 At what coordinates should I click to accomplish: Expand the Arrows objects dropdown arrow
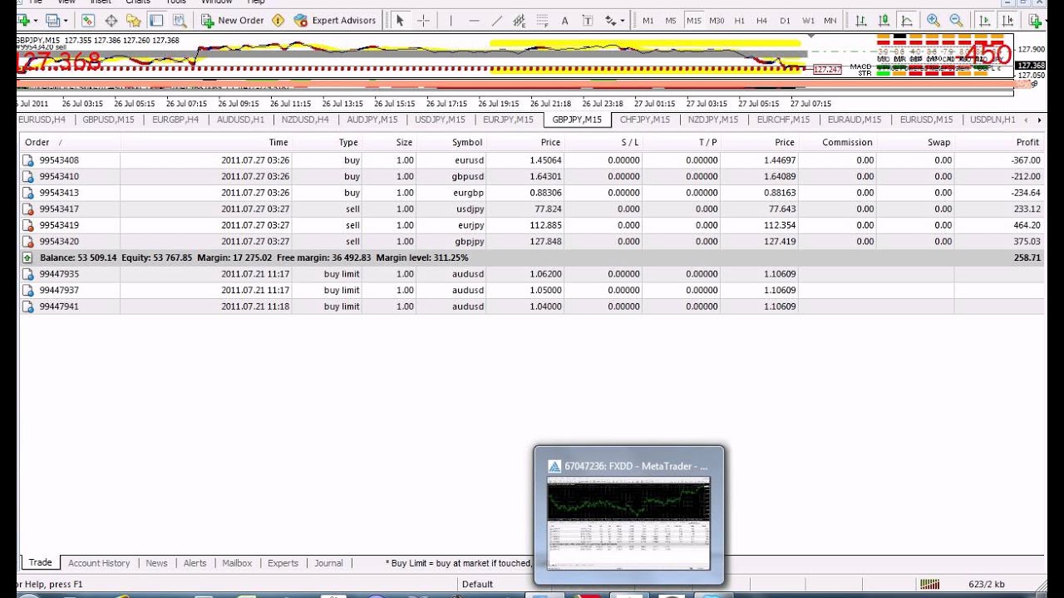coord(623,20)
